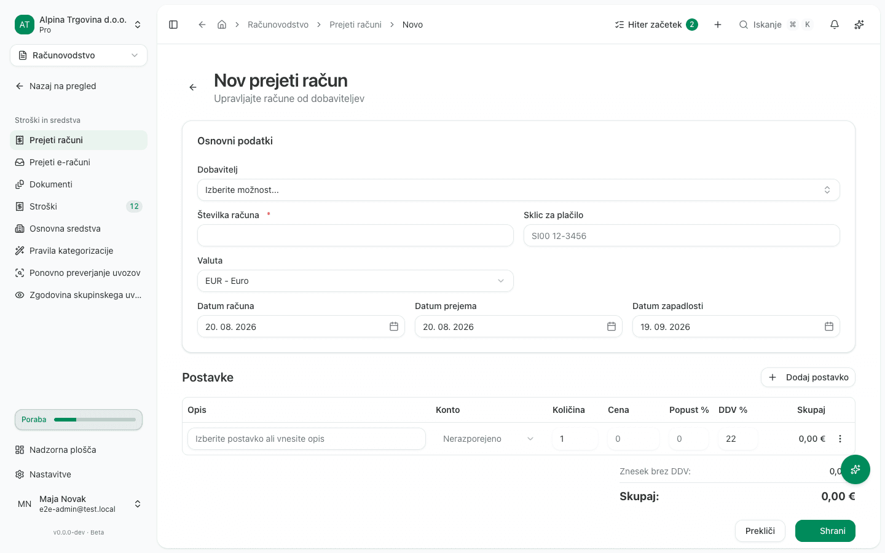Open AI assistant sparkle icon in header
885x553 pixels.
(x=859, y=25)
